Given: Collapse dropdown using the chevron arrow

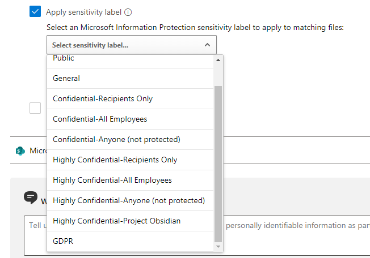Looking at the screenshot, I should point(207,45).
